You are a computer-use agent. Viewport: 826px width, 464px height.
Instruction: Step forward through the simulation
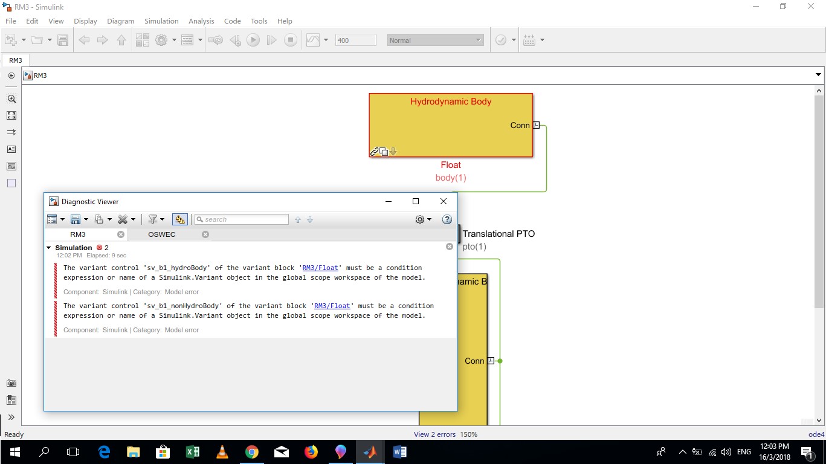click(271, 40)
